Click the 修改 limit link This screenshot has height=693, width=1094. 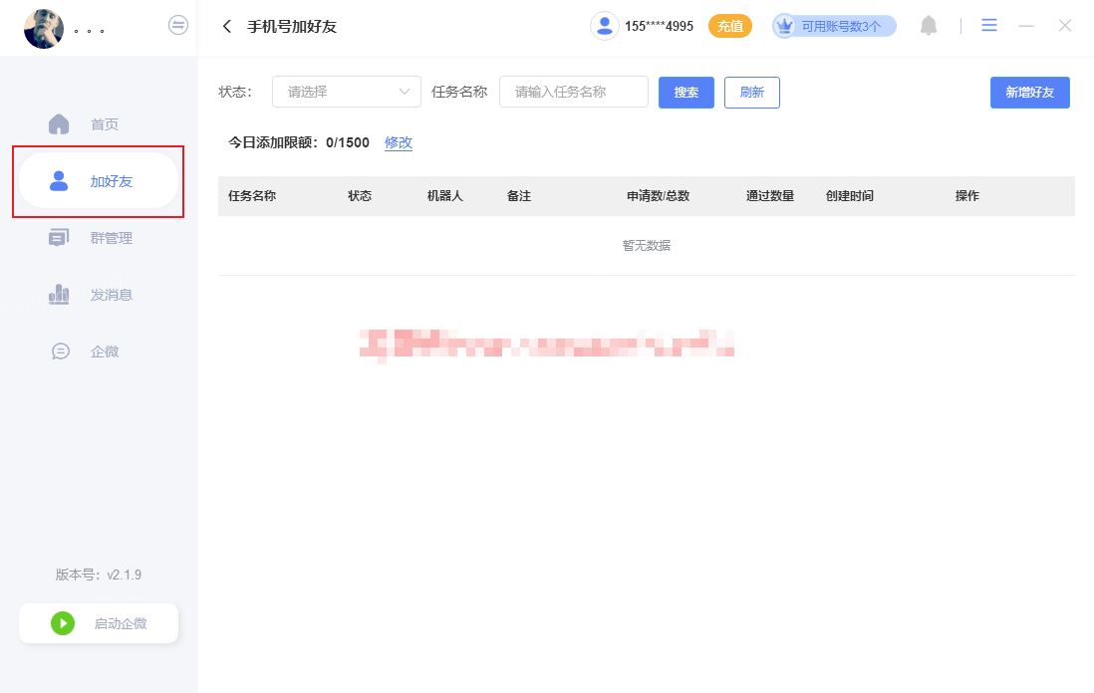(x=399, y=142)
